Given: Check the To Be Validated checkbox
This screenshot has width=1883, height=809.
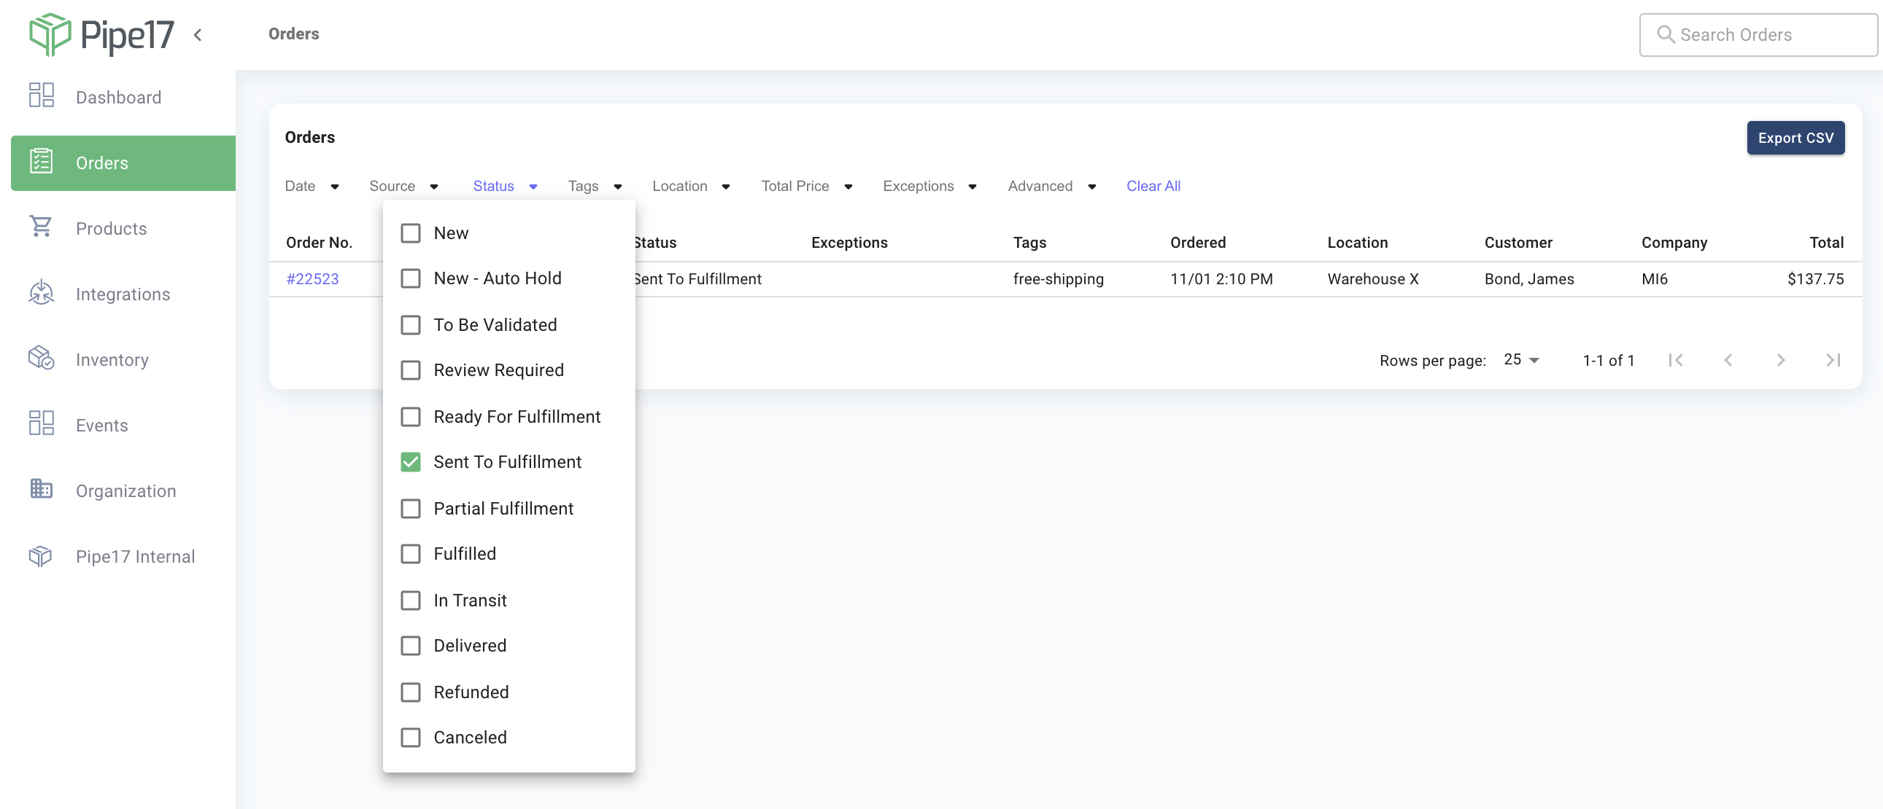Looking at the screenshot, I should click(x=411, y=325).
